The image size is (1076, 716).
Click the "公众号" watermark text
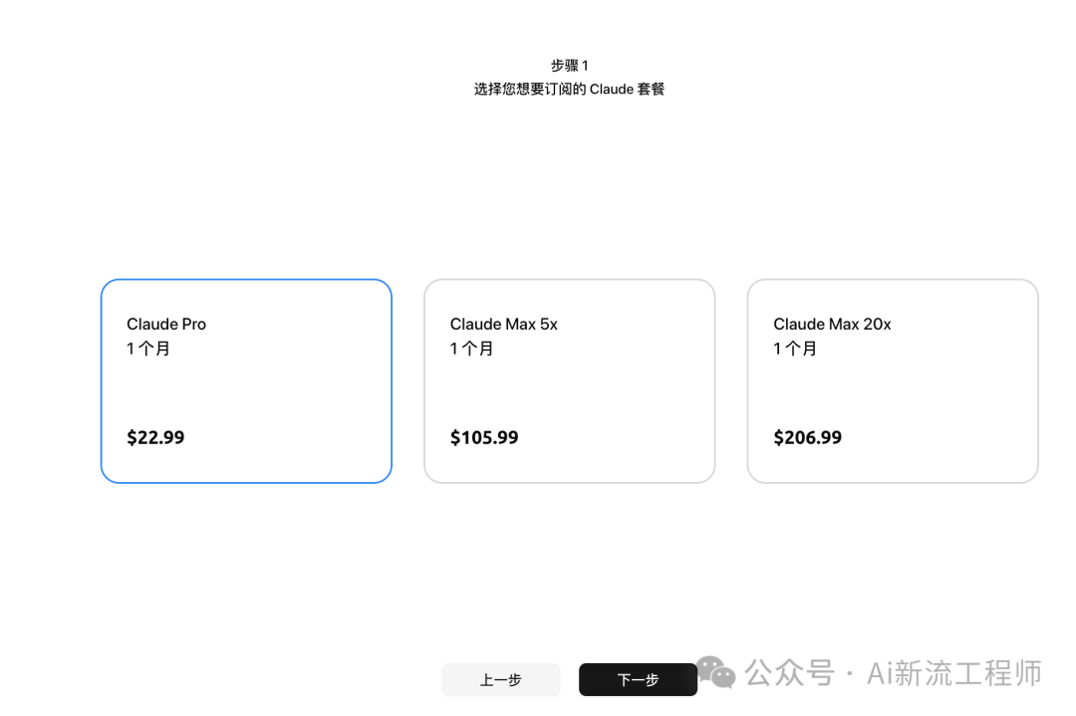click(x=790, y=673)
